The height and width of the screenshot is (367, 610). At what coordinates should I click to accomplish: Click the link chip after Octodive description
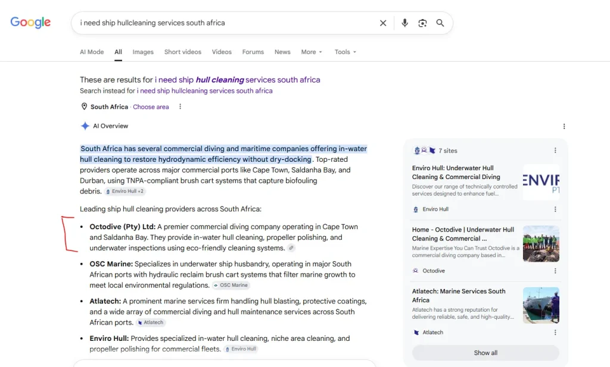click(291, 248)
